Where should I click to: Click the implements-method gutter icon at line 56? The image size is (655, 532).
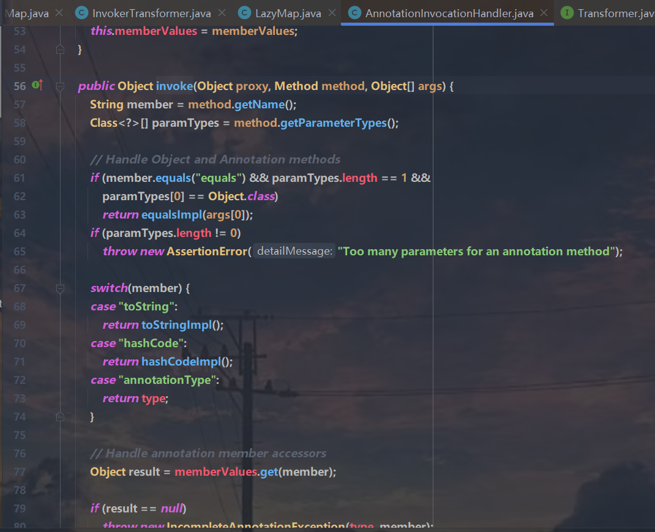[x=37, y=85]
